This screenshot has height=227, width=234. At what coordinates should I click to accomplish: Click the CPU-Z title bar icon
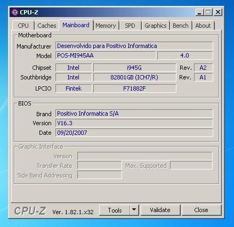click(x=15, y=12)
